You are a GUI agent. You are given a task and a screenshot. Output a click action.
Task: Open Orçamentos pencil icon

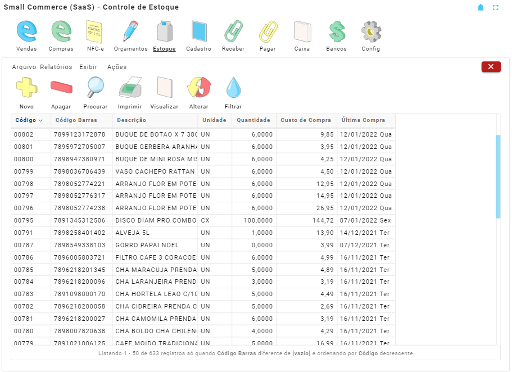click(130, 32)
